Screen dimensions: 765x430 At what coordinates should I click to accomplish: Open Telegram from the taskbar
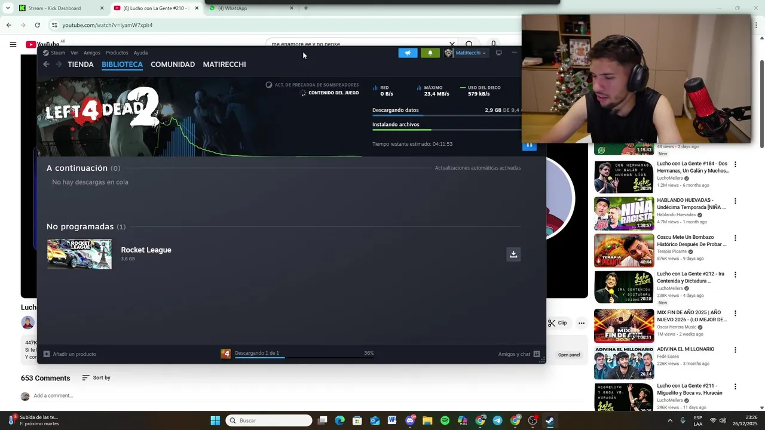(x=497, y=420)
